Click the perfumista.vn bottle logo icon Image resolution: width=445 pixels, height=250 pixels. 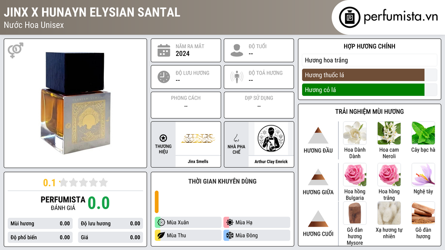pyautogui.click(x=350, y=17)
